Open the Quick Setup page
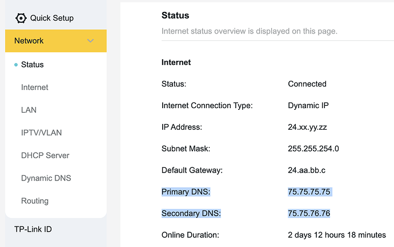Image resolution: width=394 pixels, height=247 pixels. [x=51, y=18]
